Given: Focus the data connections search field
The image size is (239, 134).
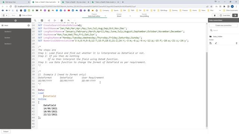Looking at the screenshot, I should tap(223, 31).
